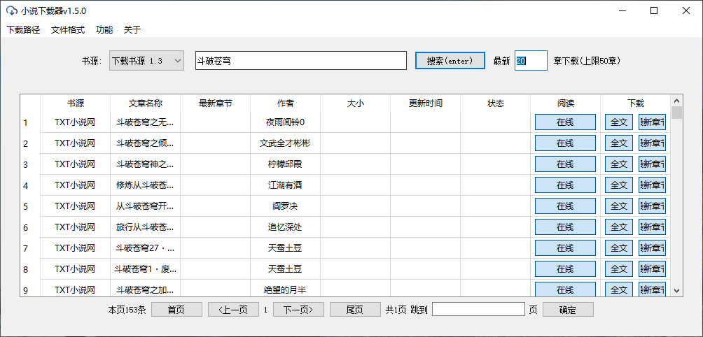Screen dimensions: 703x337
Task: Open the 下载路径 menu
Action: coord(23,29)
